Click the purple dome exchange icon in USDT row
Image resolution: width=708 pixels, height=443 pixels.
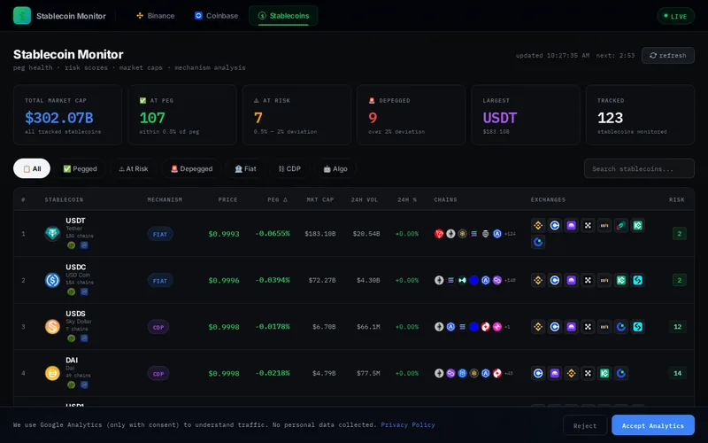pyautogui.click(x=571, y=225)
